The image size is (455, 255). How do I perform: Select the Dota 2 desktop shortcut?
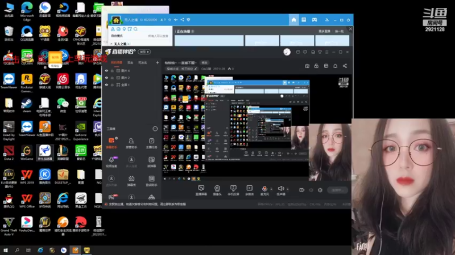9,153
